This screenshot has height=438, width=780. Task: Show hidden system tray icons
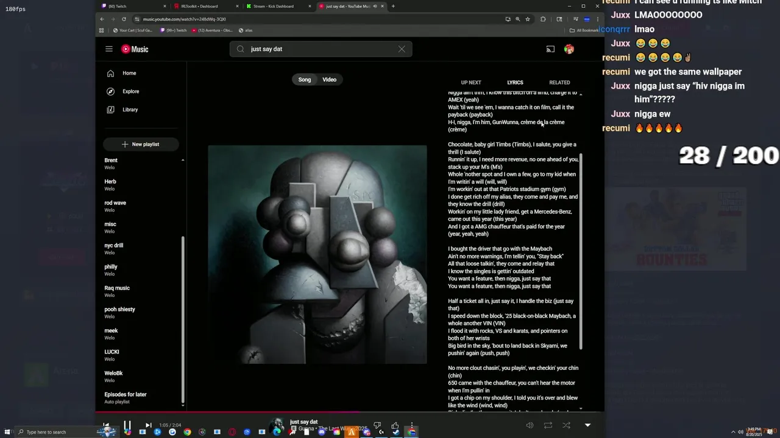coord(733,432)
